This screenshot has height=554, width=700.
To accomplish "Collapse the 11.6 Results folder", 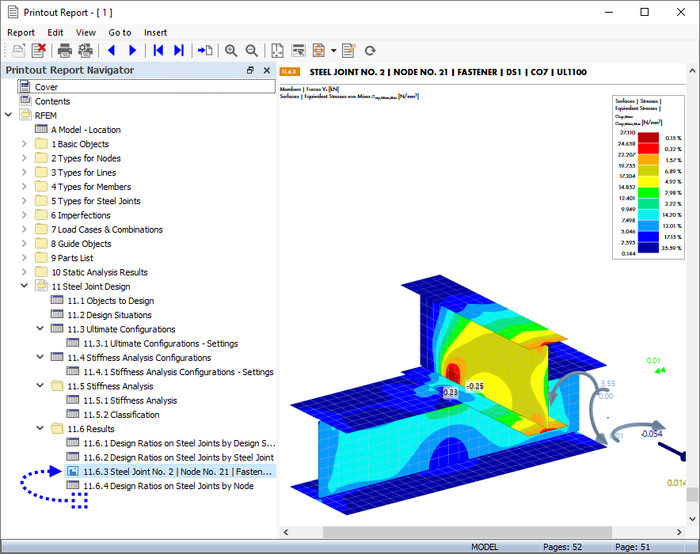I will coord(40,429).
